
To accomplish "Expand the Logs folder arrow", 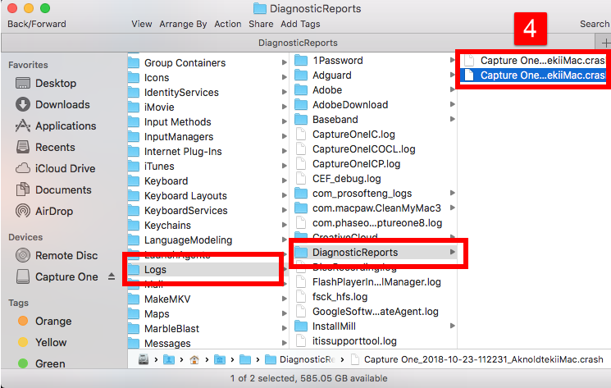I will click(282, 270).
